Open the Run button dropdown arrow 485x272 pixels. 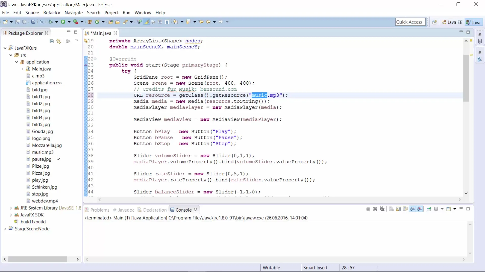(69, 22)
